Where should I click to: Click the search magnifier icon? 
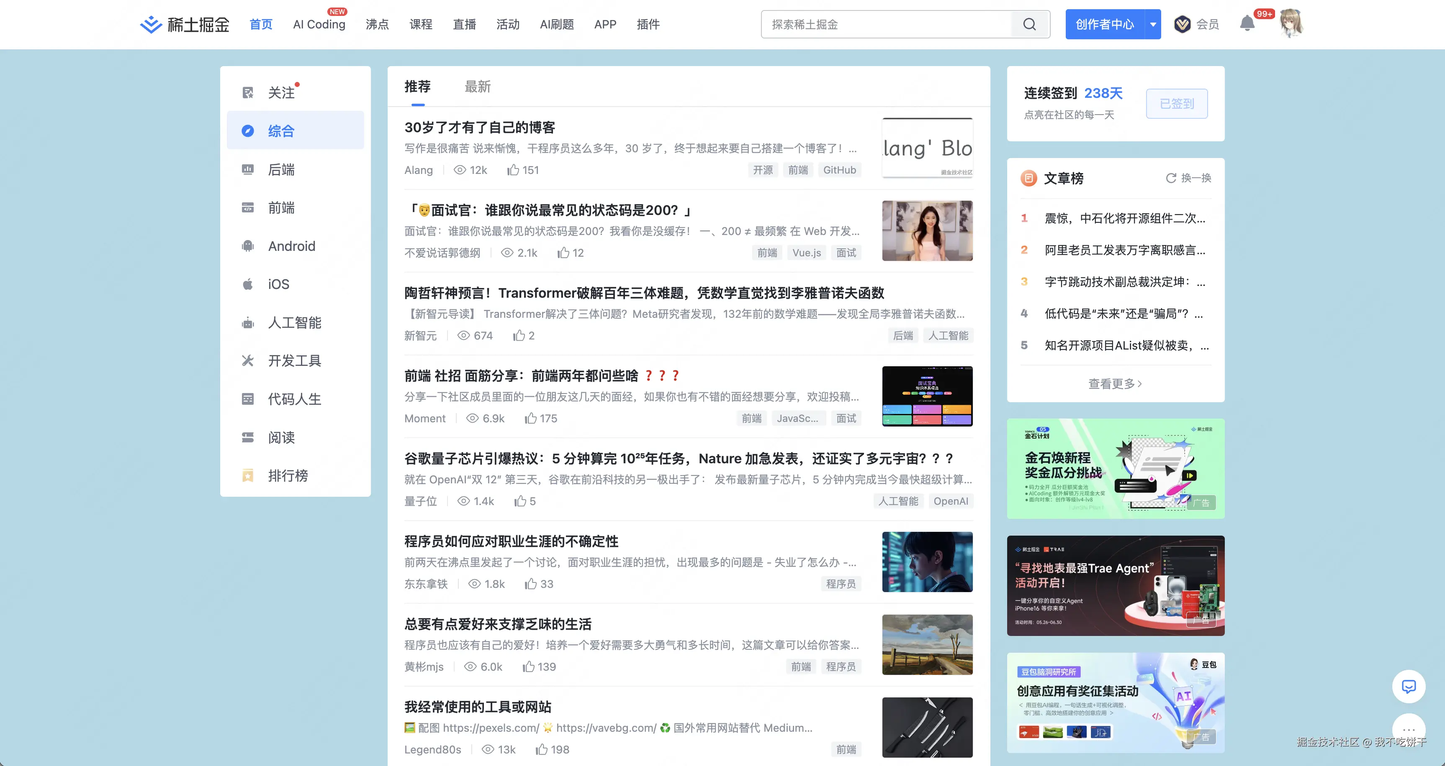point(1029,24)
